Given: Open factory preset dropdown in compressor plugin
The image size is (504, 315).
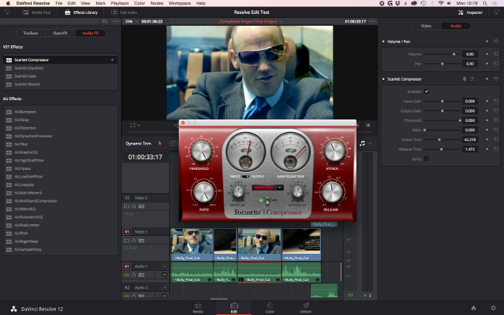Looking at the screenshot, I should 280,187.
